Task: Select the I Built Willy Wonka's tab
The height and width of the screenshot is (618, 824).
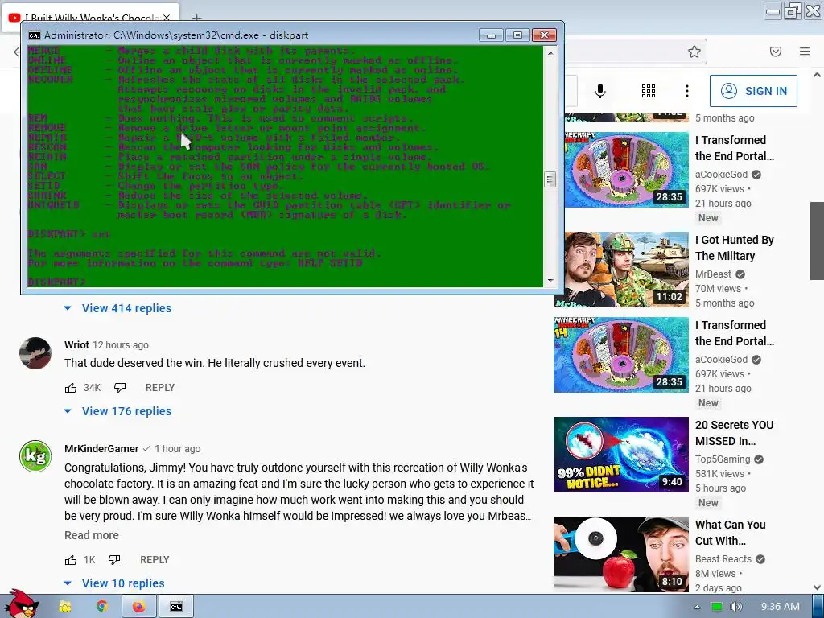Action: pos(89,18)
